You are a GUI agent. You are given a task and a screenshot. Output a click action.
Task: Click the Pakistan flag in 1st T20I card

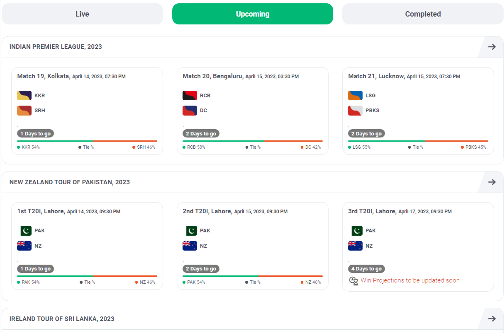(25, 230)
